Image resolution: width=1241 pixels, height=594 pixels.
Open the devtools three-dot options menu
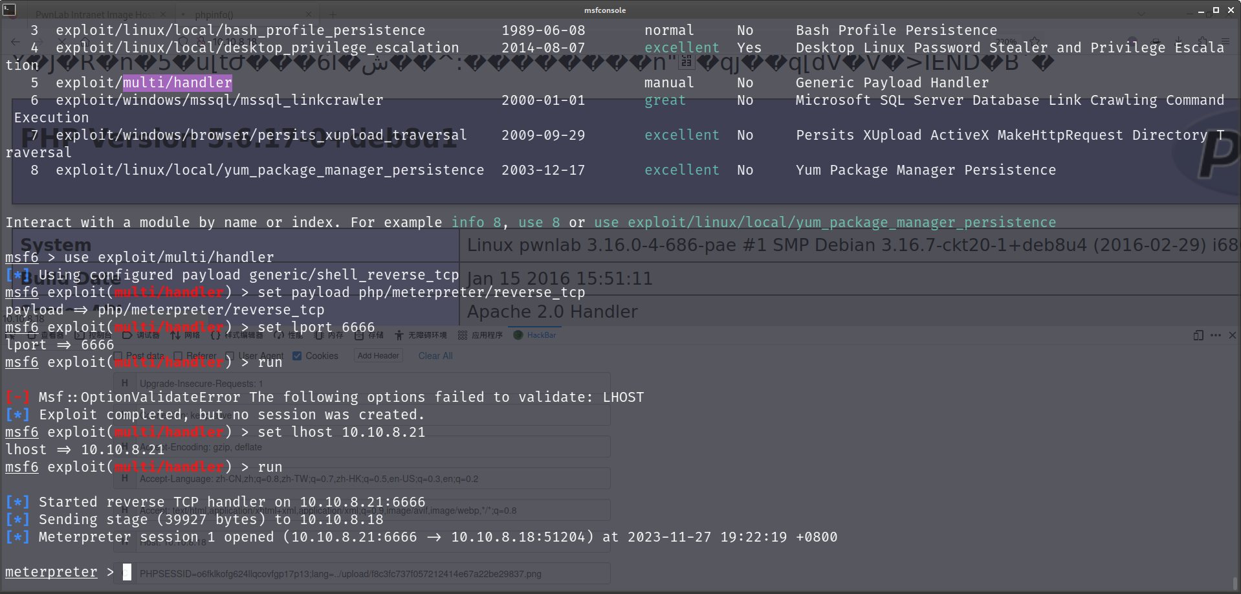click(1216, 335)
